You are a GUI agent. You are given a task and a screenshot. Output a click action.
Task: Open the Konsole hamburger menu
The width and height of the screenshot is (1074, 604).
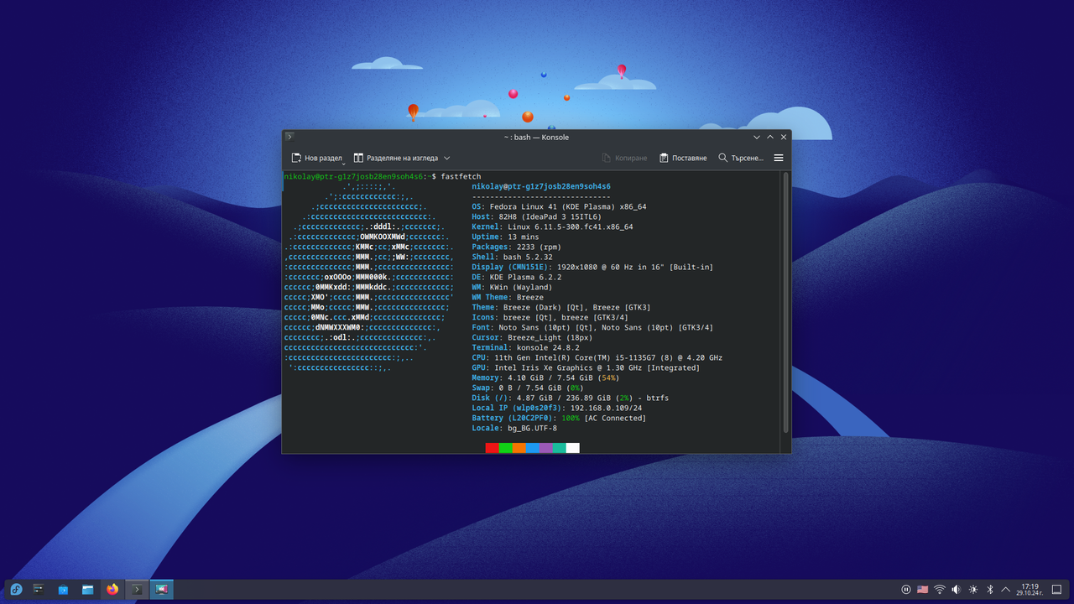[779, 158]
